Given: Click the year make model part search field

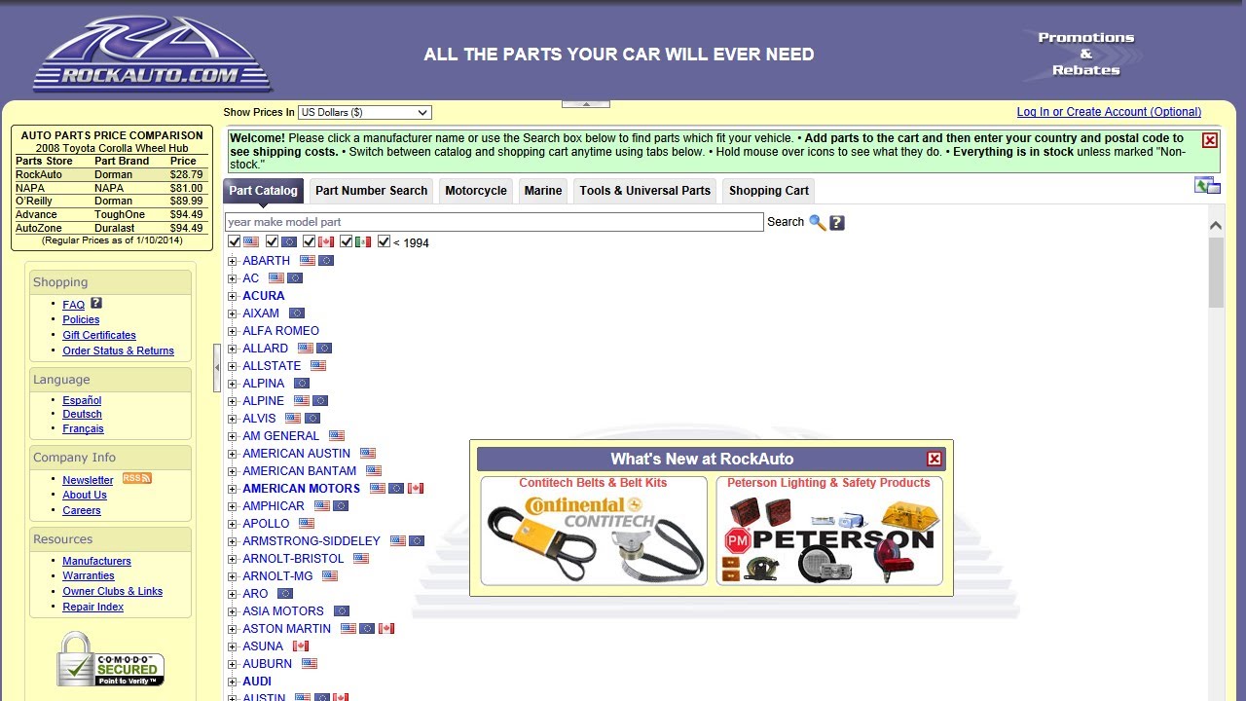Looking at the screenshot, I should click(495, 222).
